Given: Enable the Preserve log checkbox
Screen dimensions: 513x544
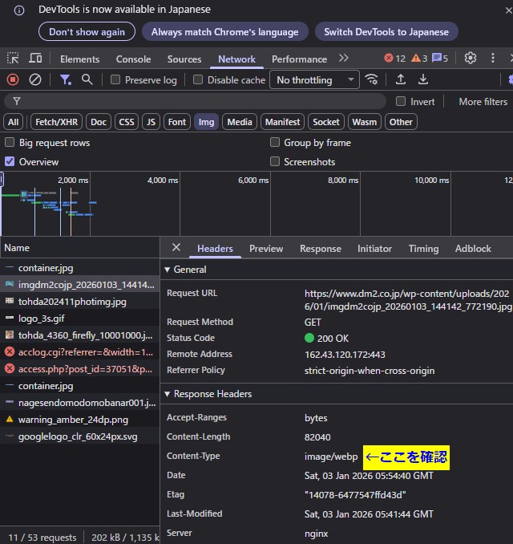Looking at the screenshot, I should [115, 80].
